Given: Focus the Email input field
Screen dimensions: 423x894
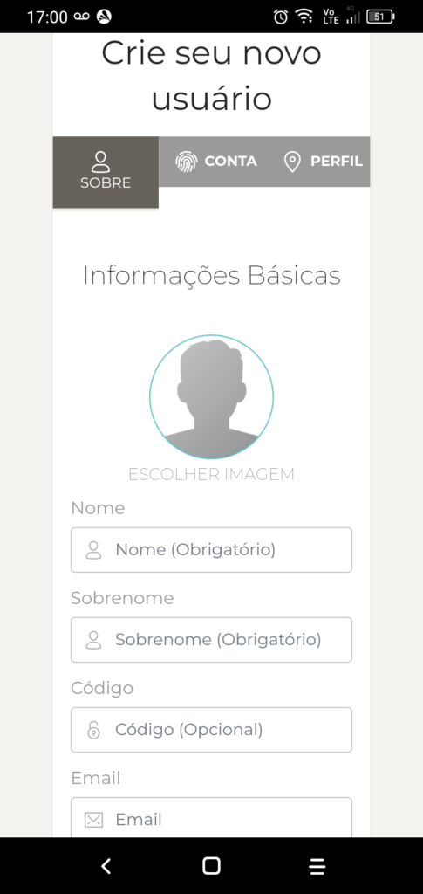Looking at the screenshot, I should (211, 817).
